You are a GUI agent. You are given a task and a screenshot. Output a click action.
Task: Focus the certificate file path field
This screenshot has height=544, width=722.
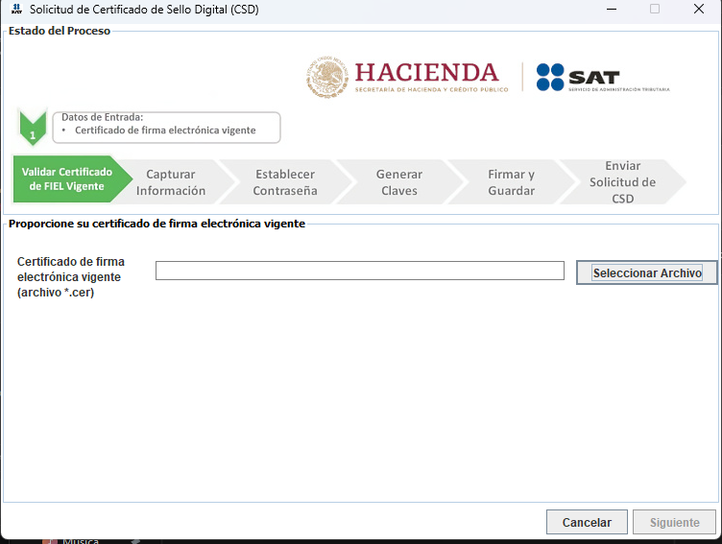[x=360, y=271]
